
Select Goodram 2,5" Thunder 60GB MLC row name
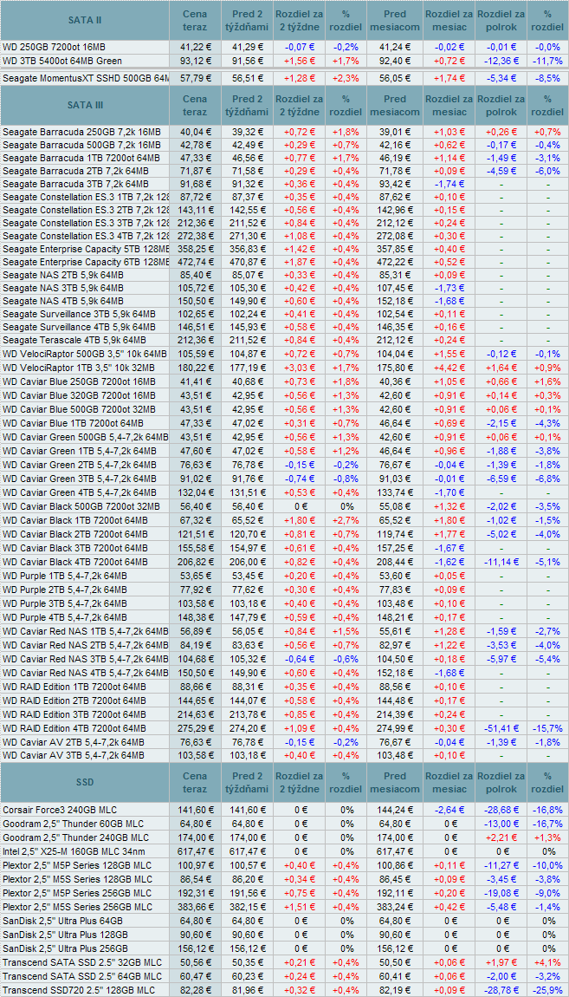coord(74,823)
